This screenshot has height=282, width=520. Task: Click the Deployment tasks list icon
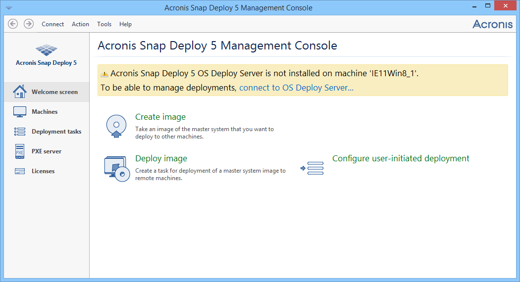[x=20, y=132]
